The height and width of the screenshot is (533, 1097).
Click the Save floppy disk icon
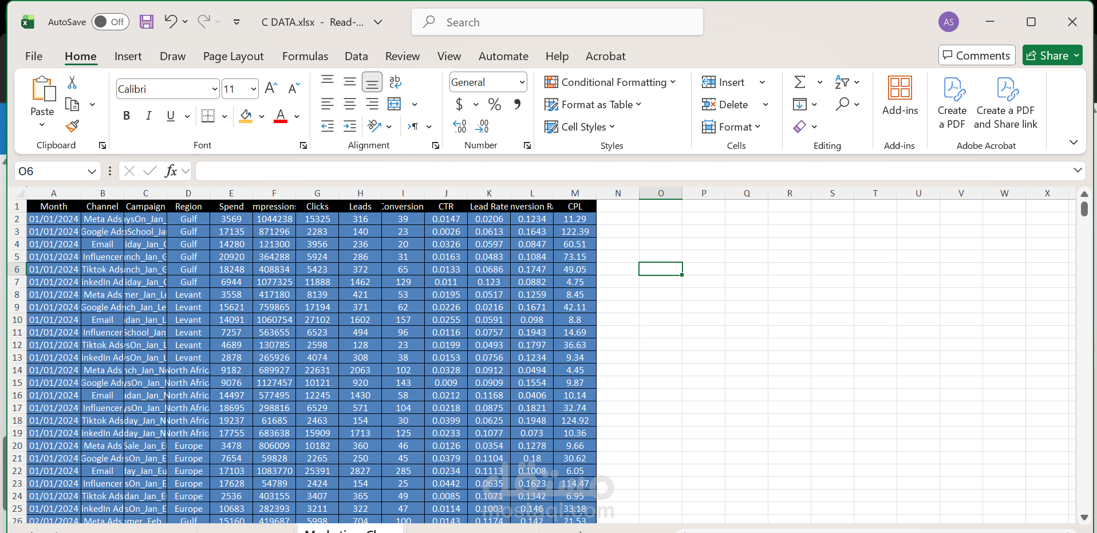(147, 22)
